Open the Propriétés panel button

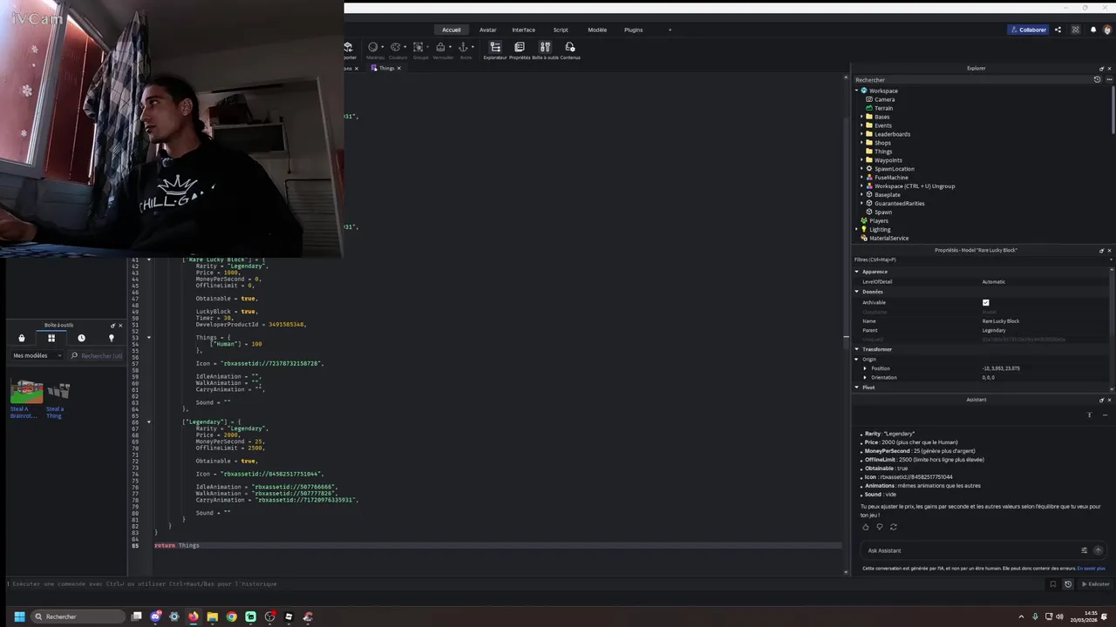pyautogui.click(x=520, y=51)
